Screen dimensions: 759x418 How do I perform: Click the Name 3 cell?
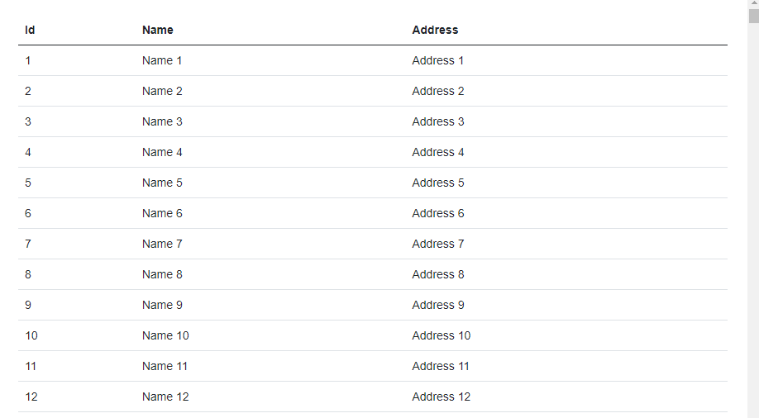point(162,121)
